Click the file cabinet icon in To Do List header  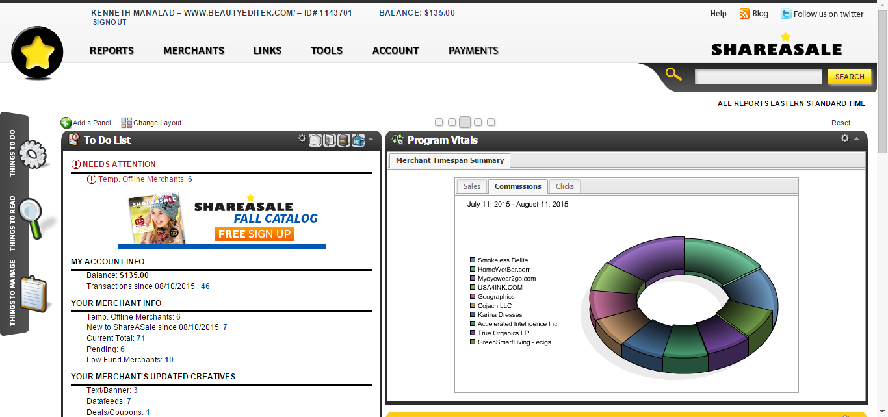click(344, 140)
